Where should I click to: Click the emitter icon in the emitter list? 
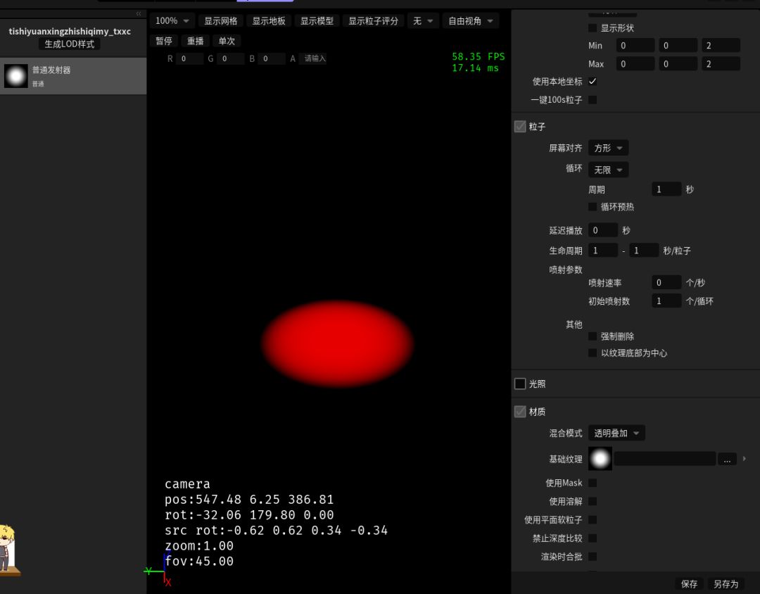tap(15, 76)
